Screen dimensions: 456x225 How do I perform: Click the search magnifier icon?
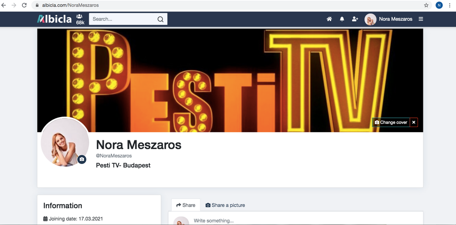(160, 19)
